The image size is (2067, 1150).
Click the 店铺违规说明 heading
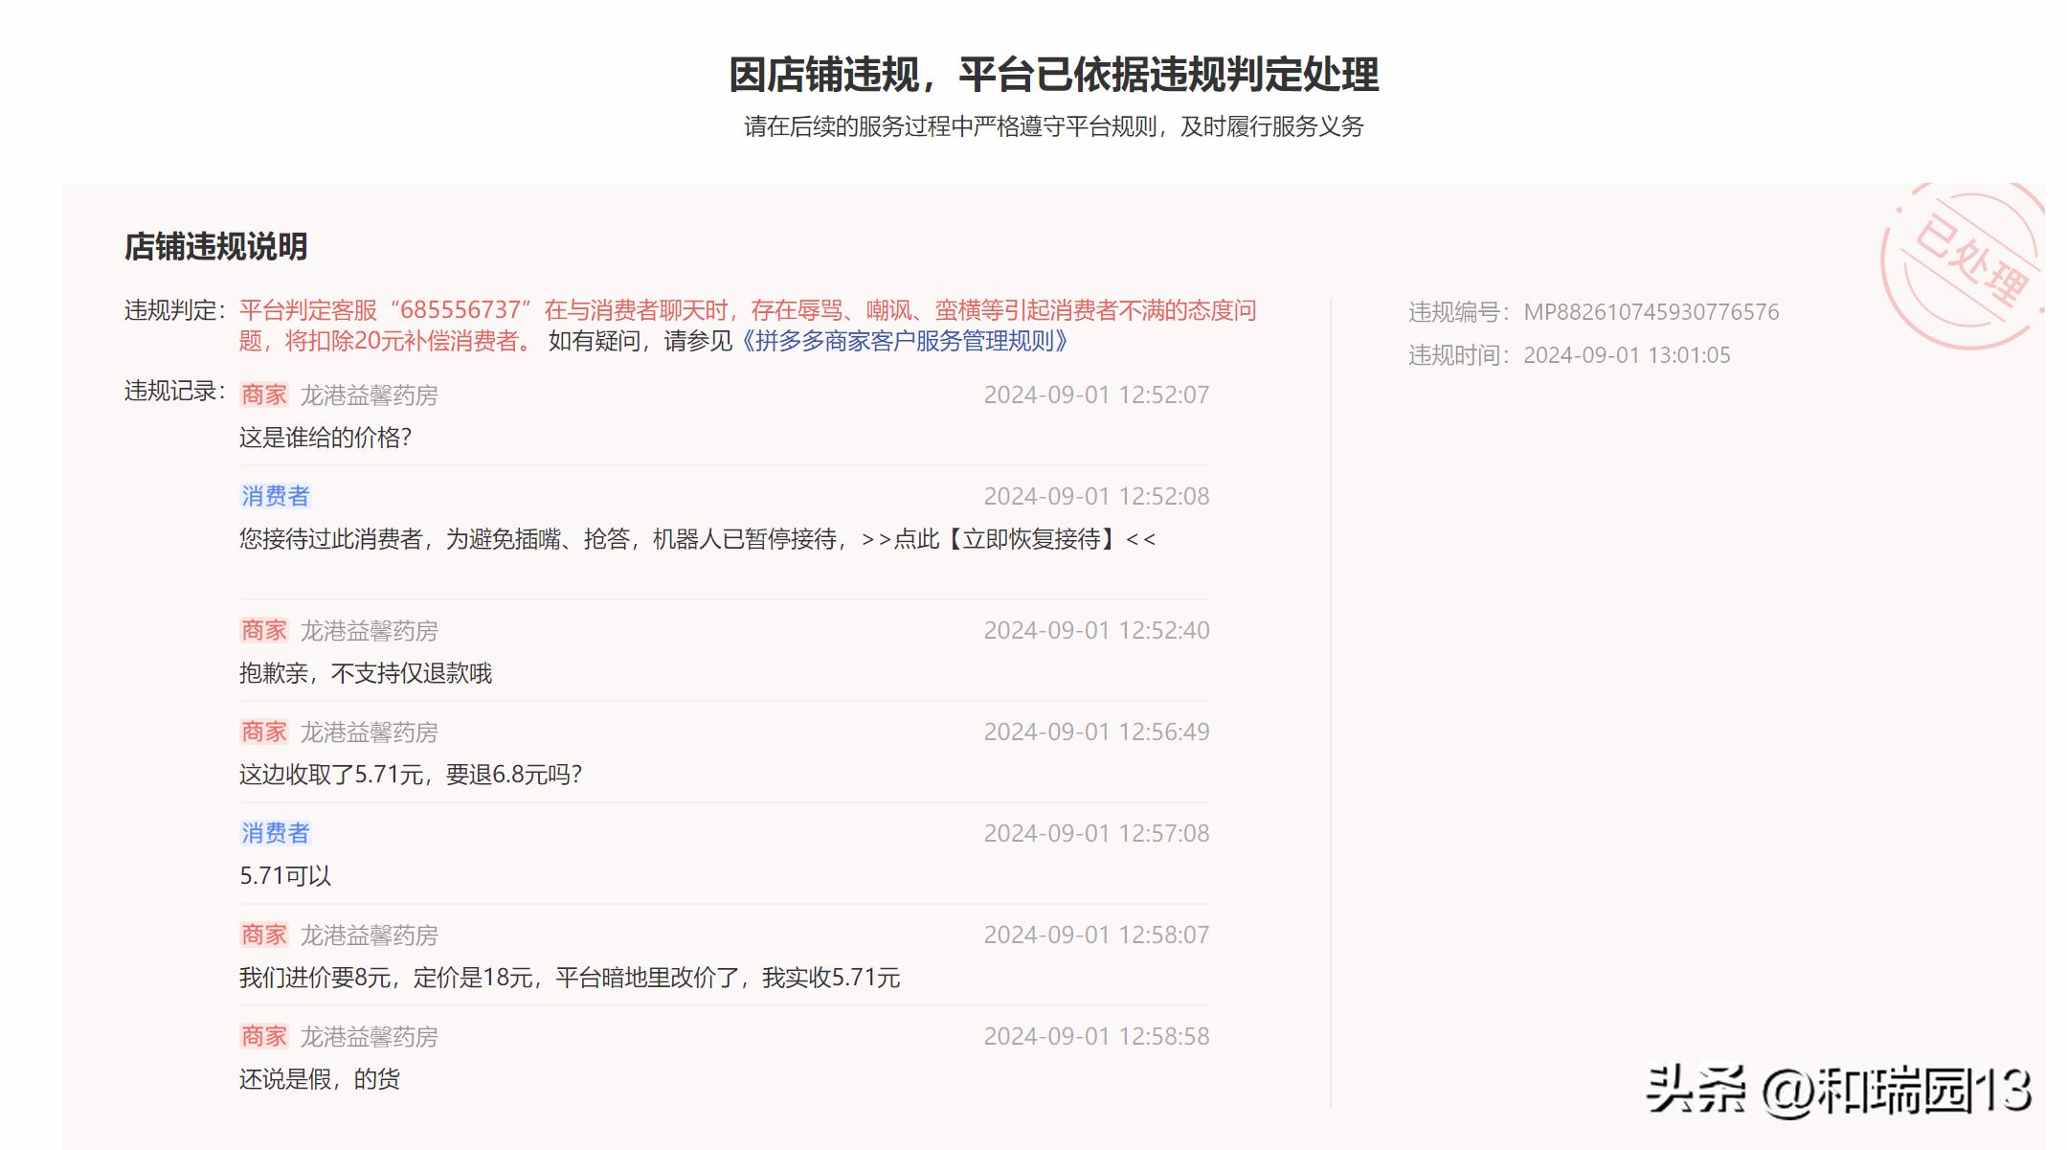[216, 247]
